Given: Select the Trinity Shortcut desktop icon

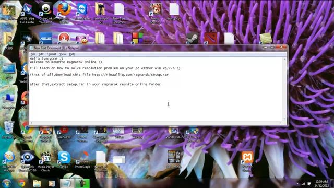Looking at the screenshot, I should (156, 13).
